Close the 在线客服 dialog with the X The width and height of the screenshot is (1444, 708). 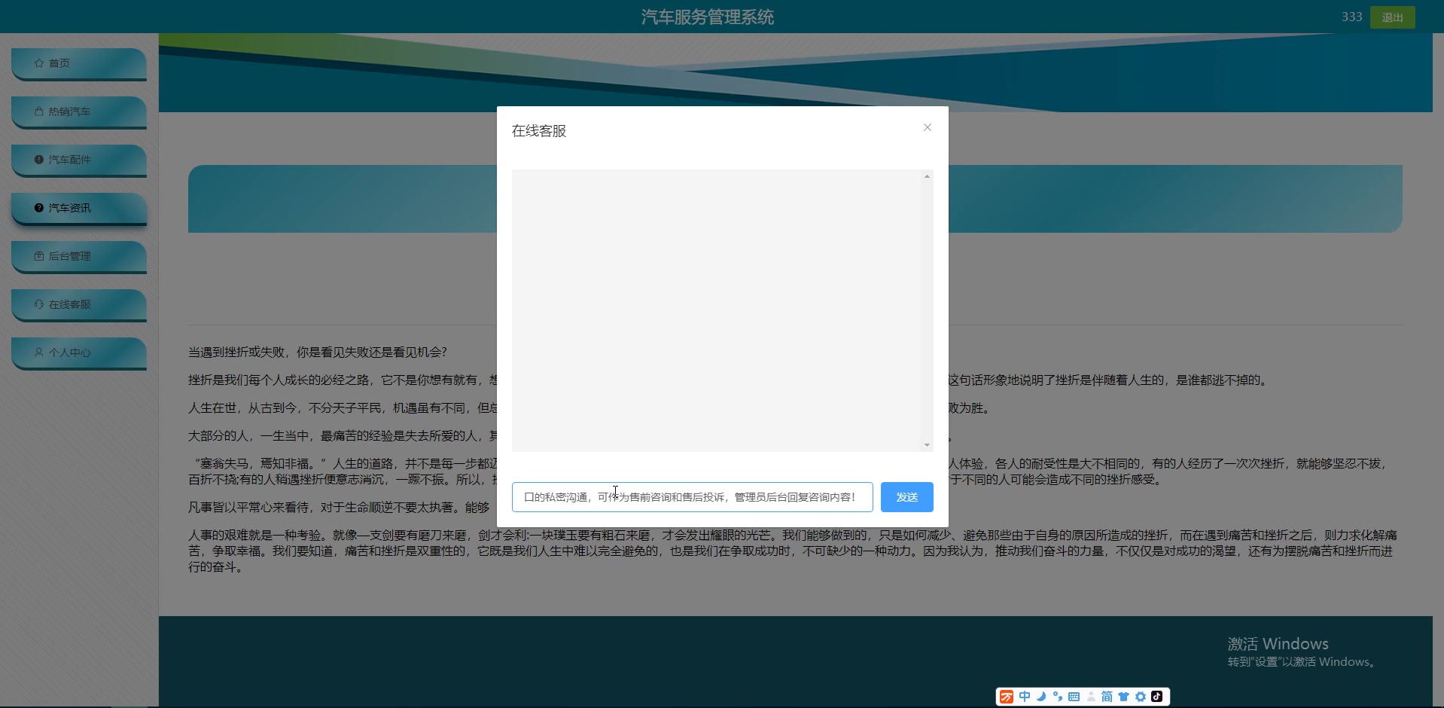click(928, 127)
